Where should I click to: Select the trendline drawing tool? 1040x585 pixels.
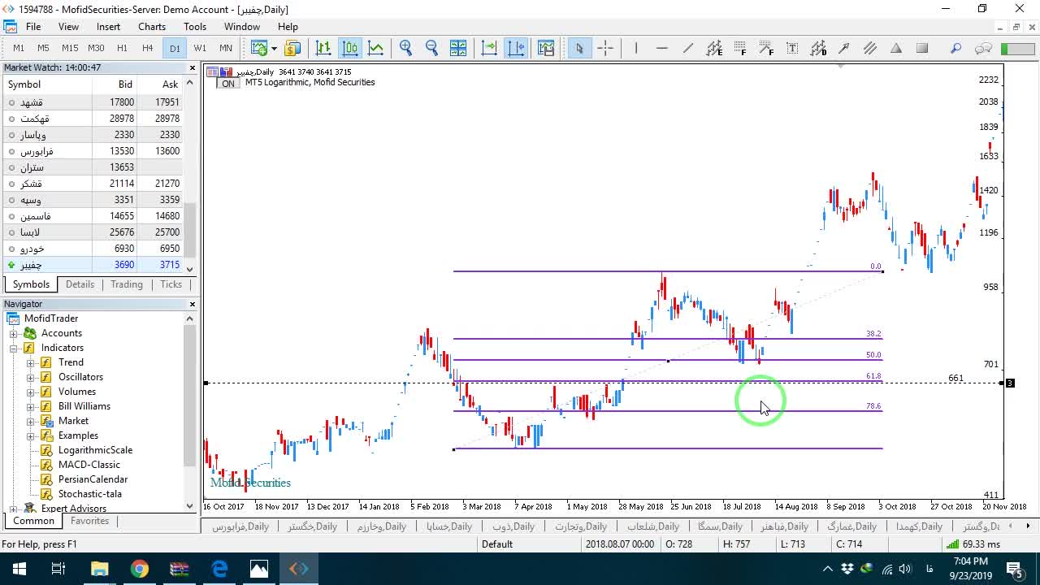pos(688,48)
